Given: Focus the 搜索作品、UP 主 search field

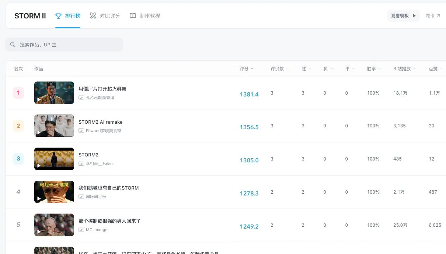Looking at the screenshot, I should (x=64, y=45).
